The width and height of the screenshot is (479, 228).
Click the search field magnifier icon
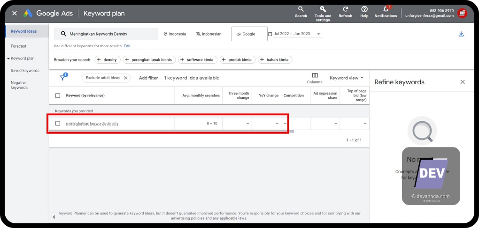tap(63, 34)
